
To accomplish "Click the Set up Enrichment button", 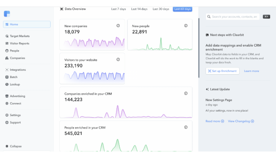I will [x=222, y=71].
